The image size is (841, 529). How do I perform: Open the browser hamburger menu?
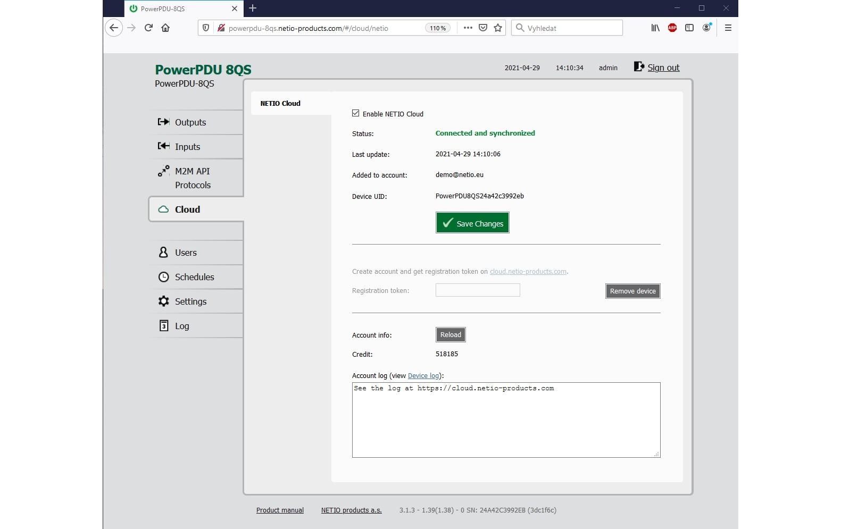click(728, 28)
